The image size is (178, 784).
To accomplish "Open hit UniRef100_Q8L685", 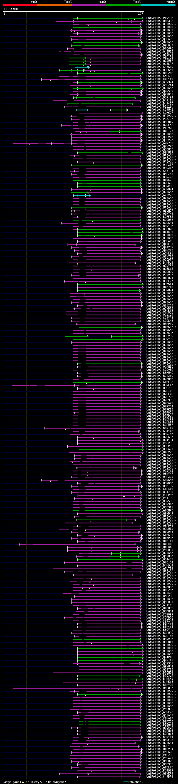I will tap(160, 39).
